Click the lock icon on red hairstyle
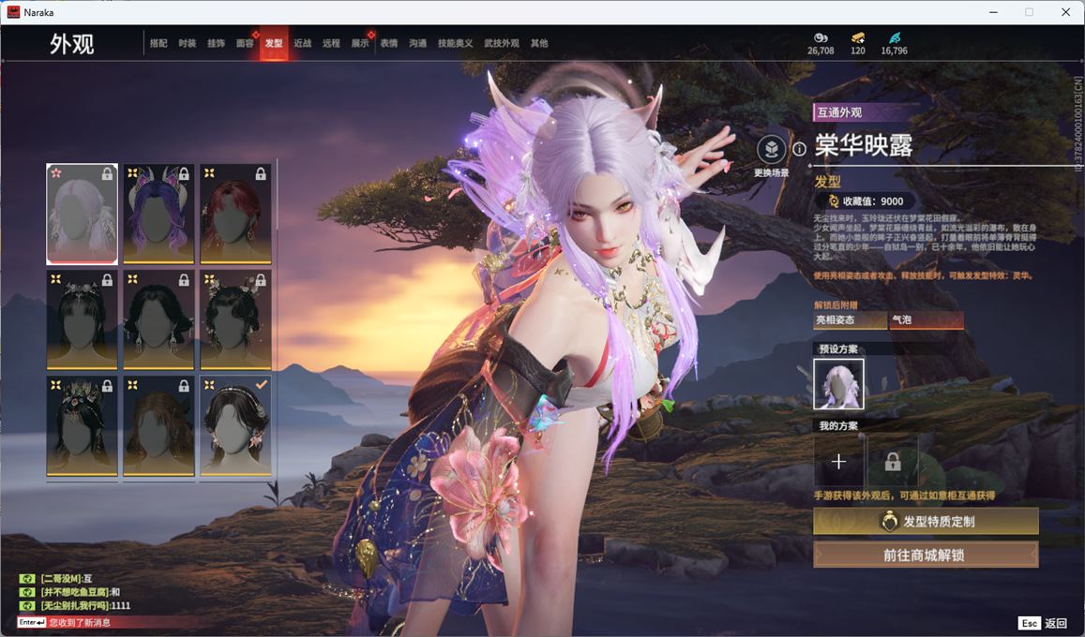Screen dimensions: 1085x637 click(x=261, y=174)
